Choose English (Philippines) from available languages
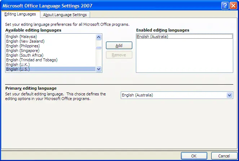Viewport: 239px width, 161px height. tap(50, 46)
